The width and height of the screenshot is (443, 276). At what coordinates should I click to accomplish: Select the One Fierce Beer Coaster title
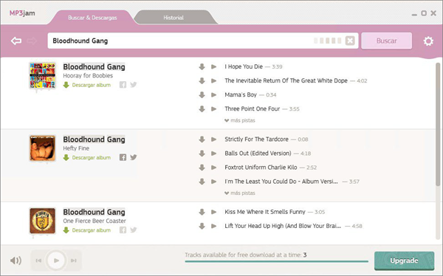(95, 221)
